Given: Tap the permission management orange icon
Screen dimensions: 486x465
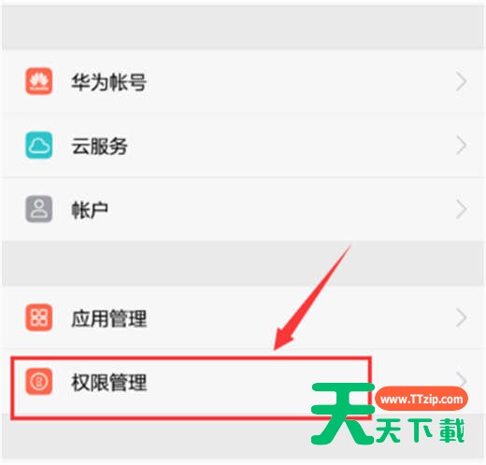Looking at the screenshot, I should 39,381.
